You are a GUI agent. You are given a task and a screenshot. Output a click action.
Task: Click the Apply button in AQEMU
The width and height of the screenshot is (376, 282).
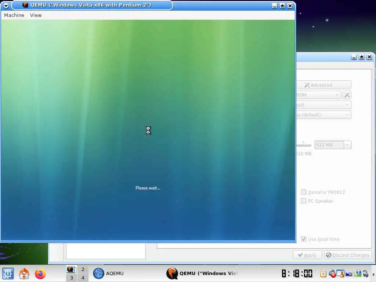307,255
